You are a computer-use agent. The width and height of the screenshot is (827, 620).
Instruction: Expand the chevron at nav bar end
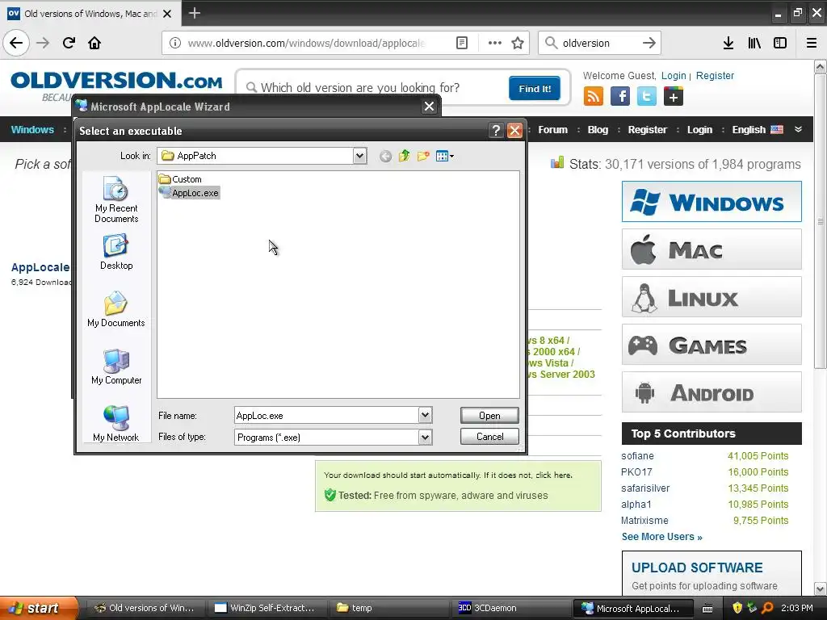pyautogui.click(x=798, y=129)
